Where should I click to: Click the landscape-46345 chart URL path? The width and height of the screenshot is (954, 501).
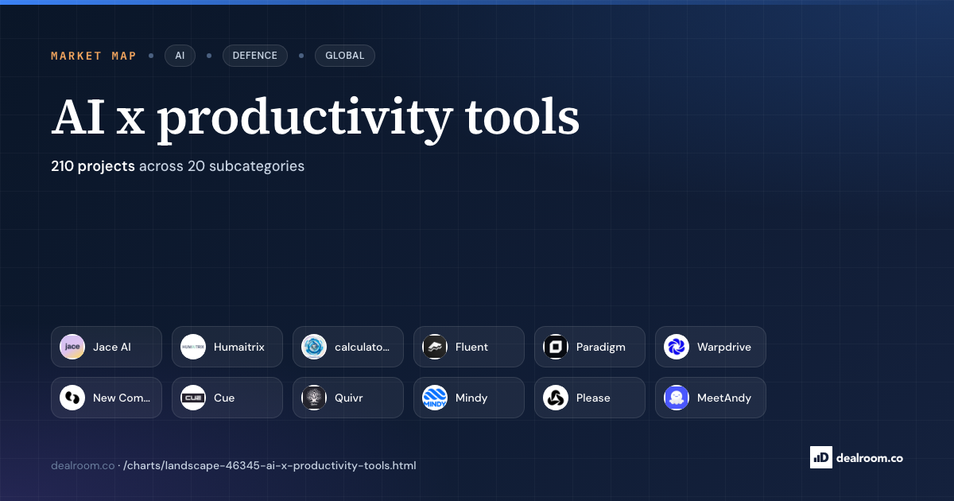click(x=270, y=465)
